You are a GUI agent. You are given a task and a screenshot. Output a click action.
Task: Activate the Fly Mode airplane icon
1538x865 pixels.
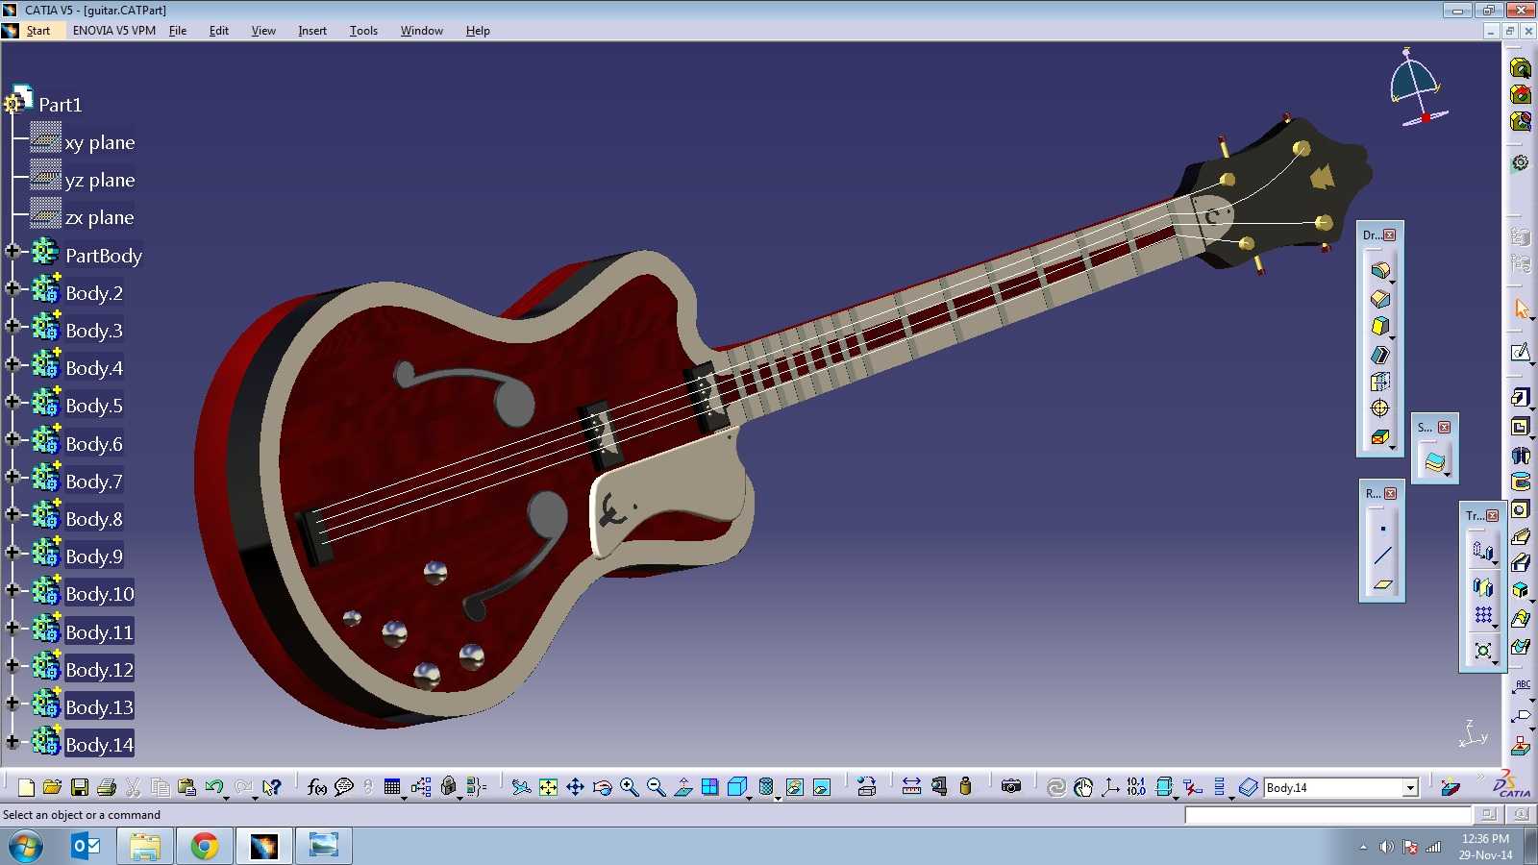(521, 787)
